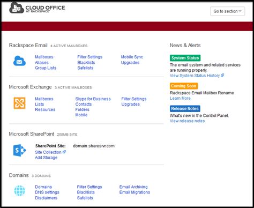Click the Domains globe icon
Screen dimensions: 254x208
[20, 191]
